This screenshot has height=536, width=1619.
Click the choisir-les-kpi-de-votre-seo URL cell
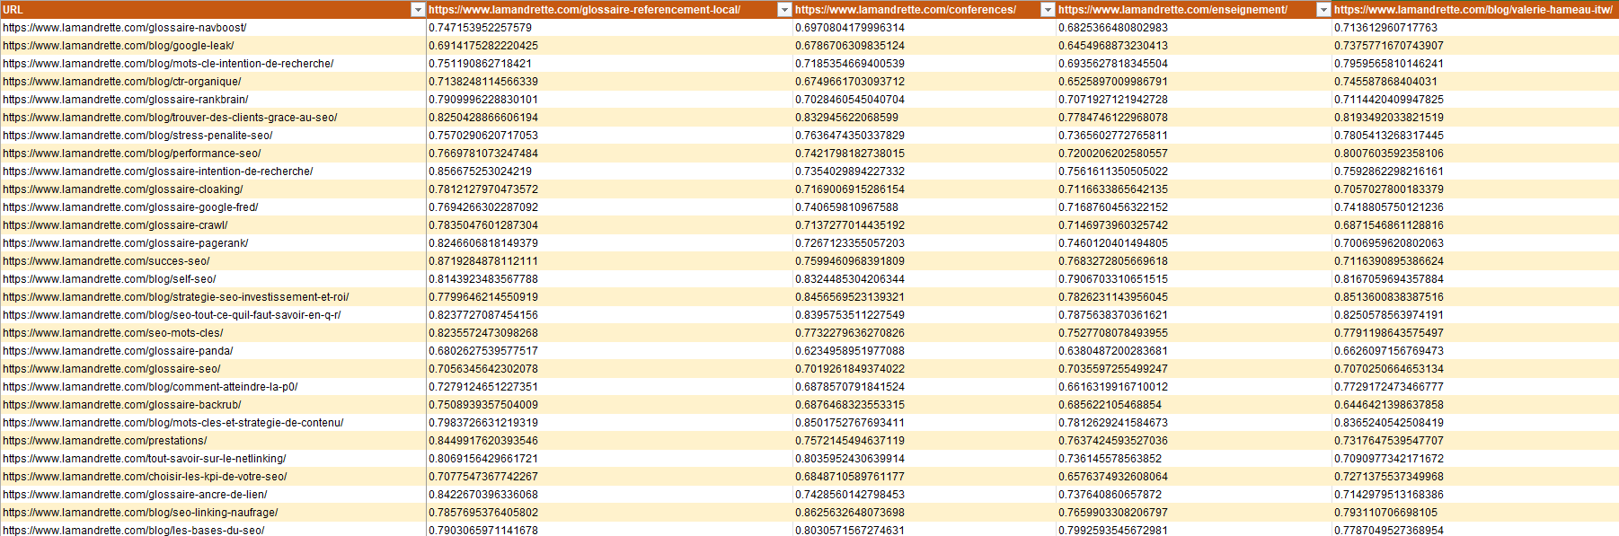(213, 477)
